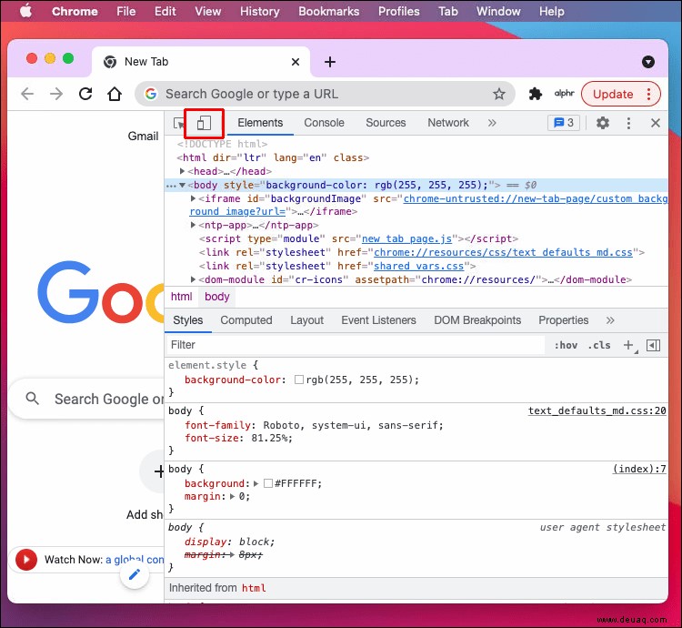This screenshot has height=628, width=682.
Task: Toggle the device toolbar icon
Action: (x=204, y=123)
